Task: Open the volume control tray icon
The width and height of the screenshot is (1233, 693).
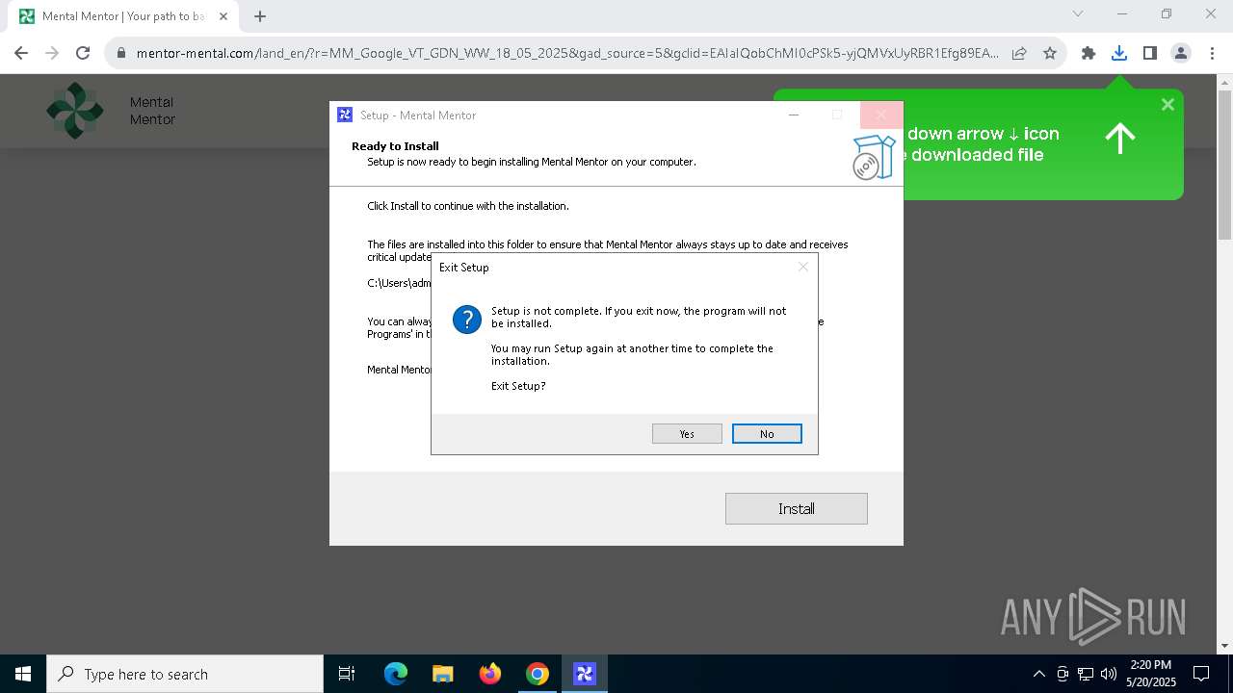Action: [1109, 674]
